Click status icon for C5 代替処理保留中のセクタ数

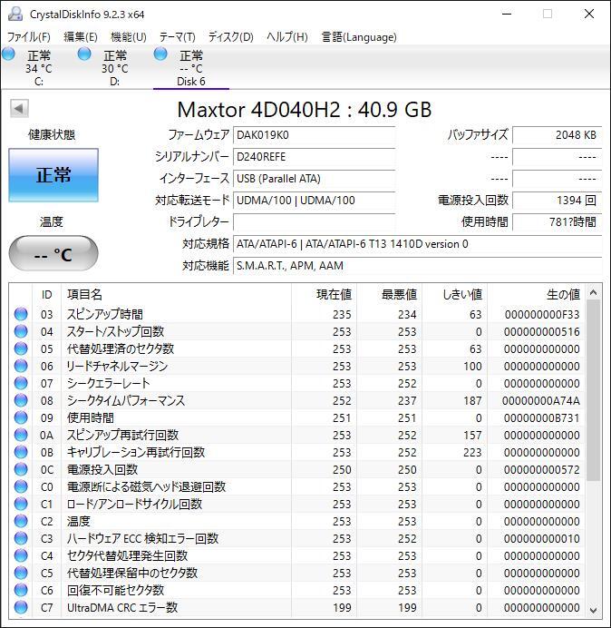pos(21,573)
